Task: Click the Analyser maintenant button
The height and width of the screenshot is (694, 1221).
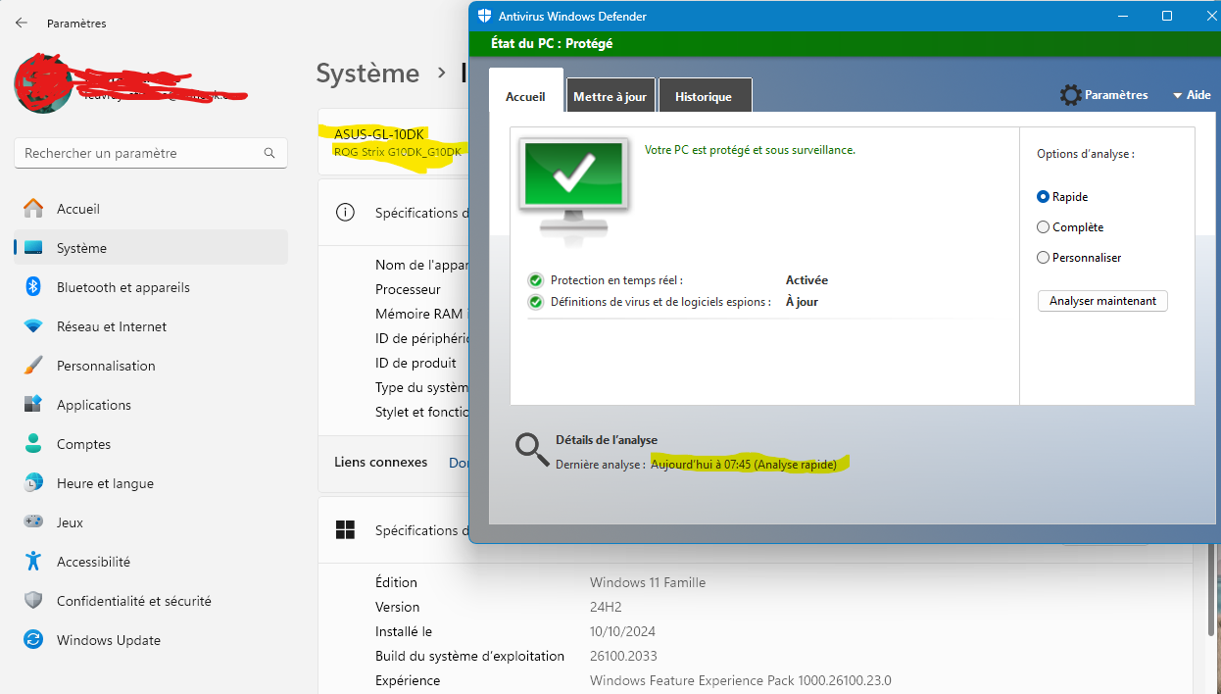Action: 1102,301
